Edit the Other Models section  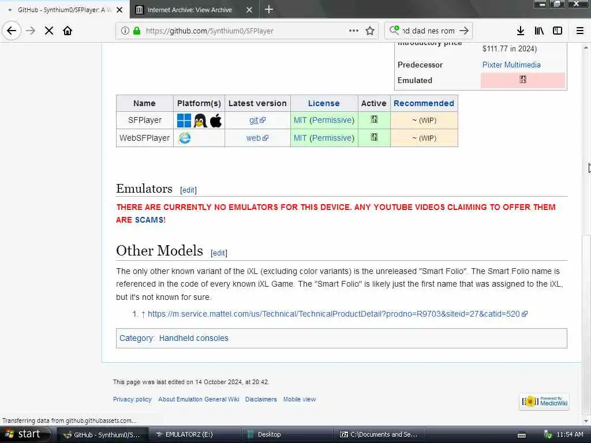point(219,253)
